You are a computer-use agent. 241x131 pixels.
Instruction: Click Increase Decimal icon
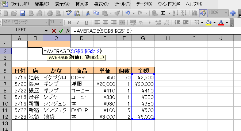pyautogui.click(x=158, y=23)
